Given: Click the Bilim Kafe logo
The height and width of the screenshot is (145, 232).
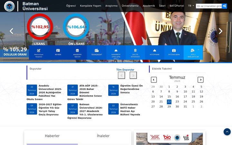Looking at the screenshot, I should (x=186, y=138).
